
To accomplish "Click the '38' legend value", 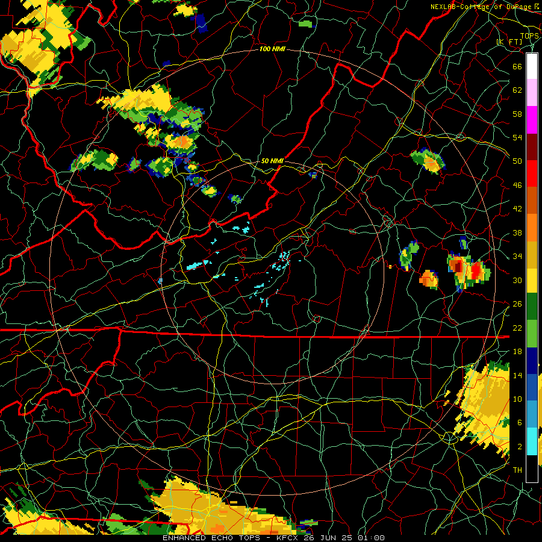I will pos(517,232).
